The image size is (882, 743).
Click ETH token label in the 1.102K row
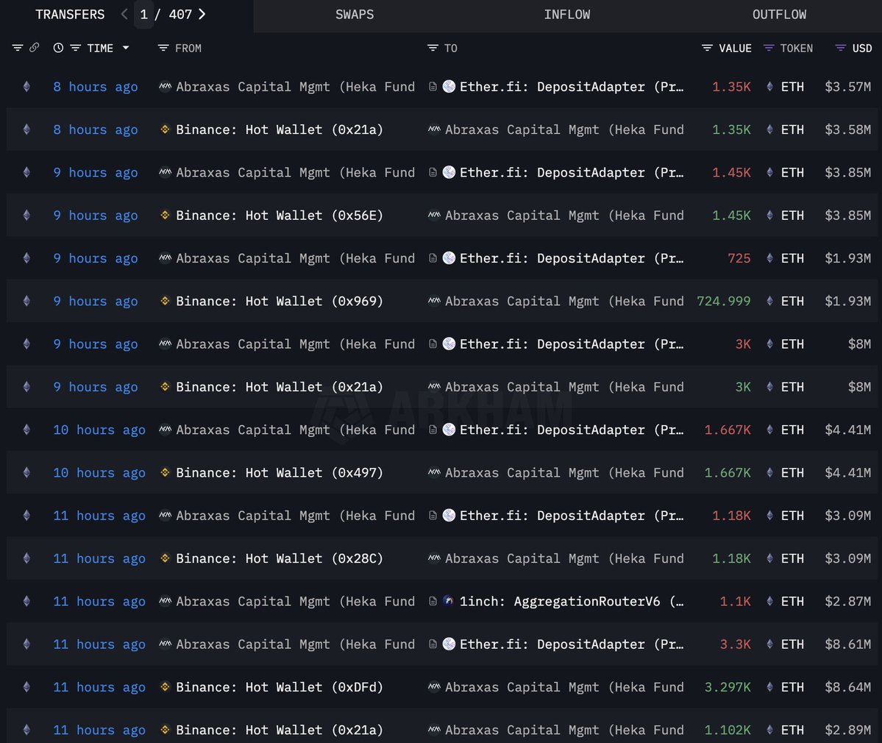pyautogui.click(x=792, y=730)
